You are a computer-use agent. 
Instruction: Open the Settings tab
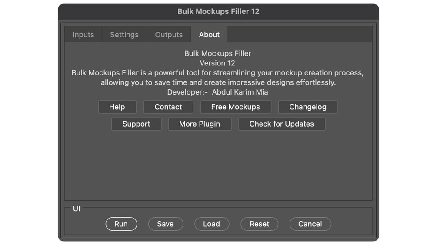coord(124,35)
